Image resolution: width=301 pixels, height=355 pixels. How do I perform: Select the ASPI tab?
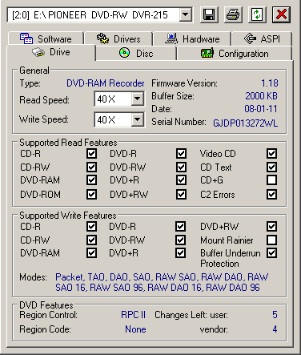click(262, 39)
